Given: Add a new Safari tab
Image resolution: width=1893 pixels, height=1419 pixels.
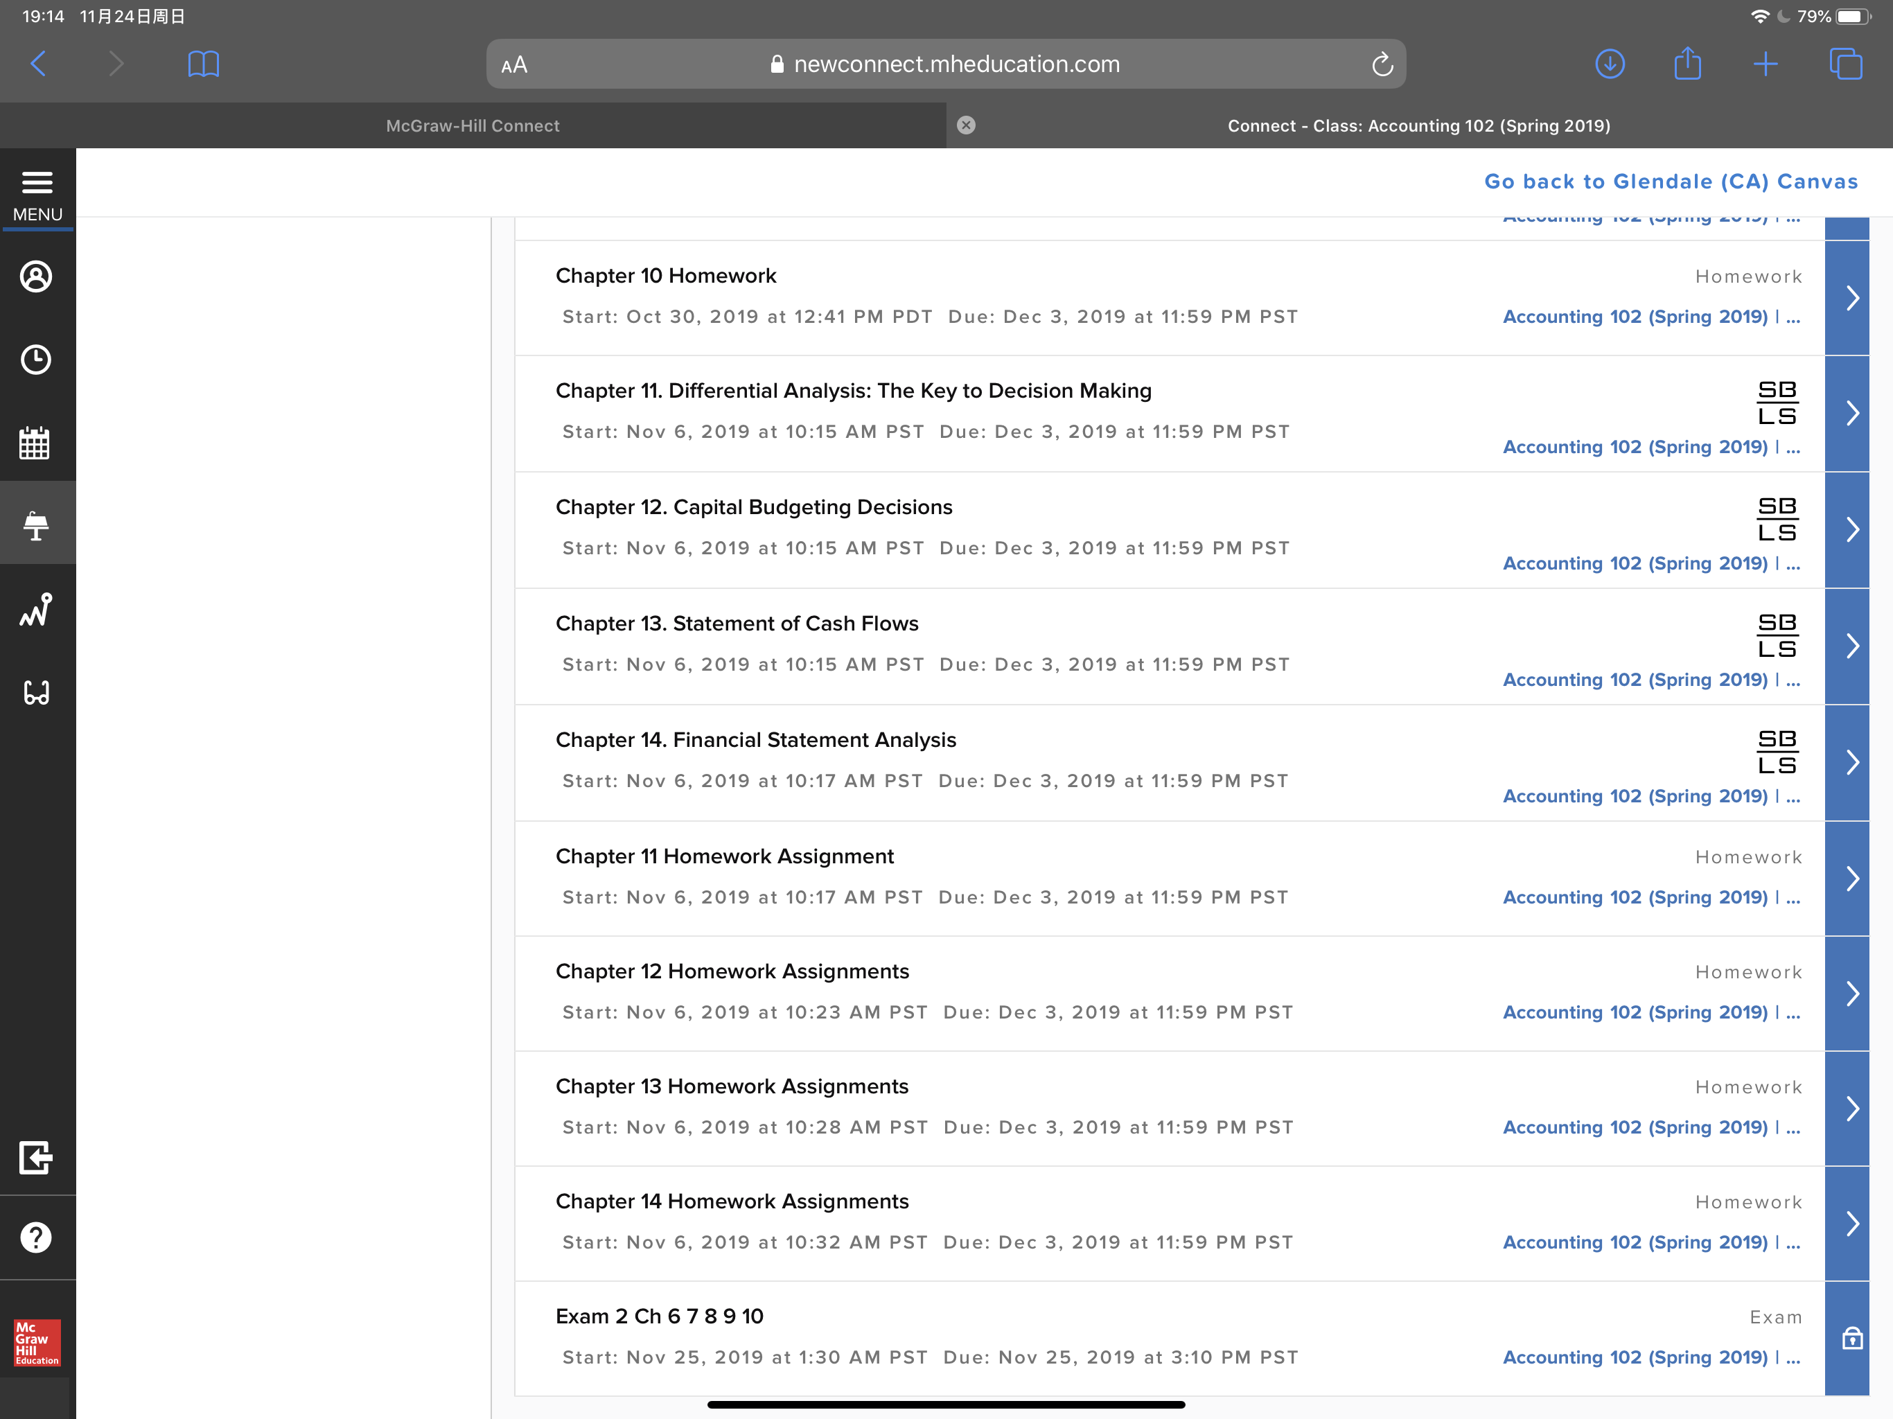Looking at the screenshot, I should pos(1765,63).
